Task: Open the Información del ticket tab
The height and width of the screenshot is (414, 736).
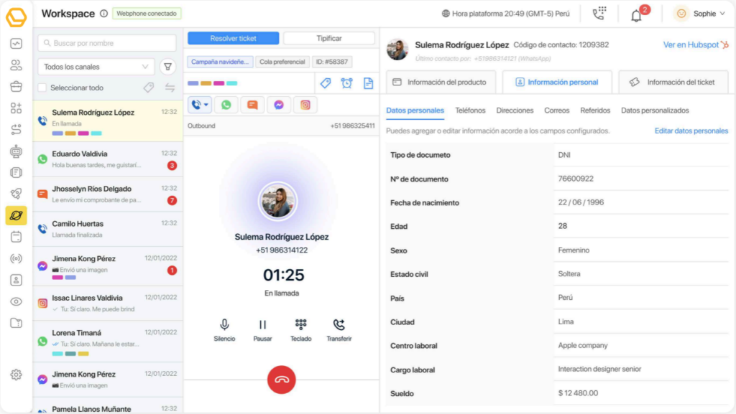Action: (673, 82)
